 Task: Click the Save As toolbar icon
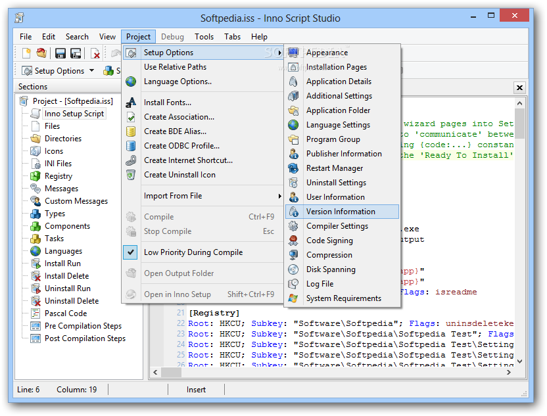point(76,53)
